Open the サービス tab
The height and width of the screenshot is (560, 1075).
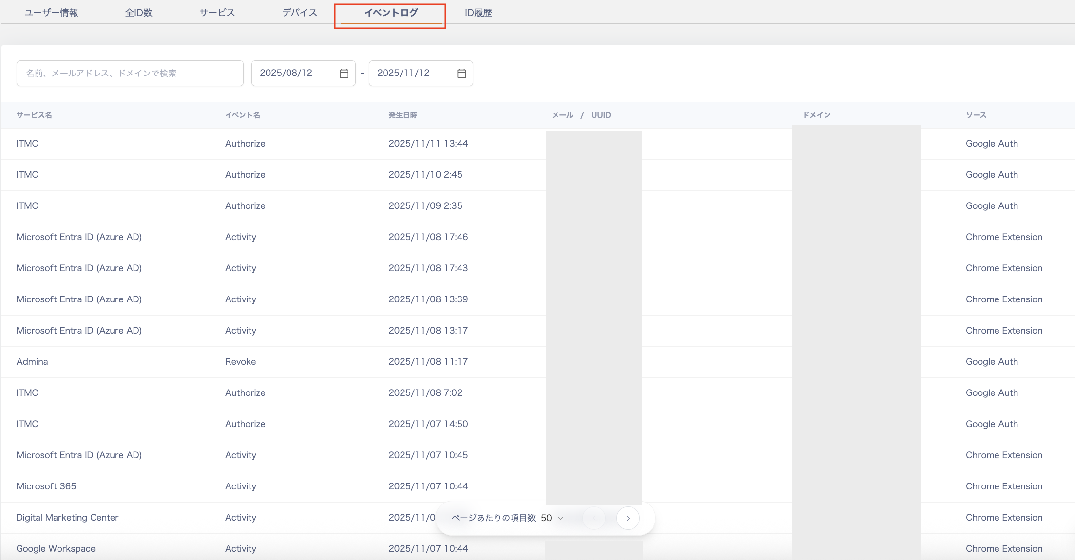(x=217, y=13)
